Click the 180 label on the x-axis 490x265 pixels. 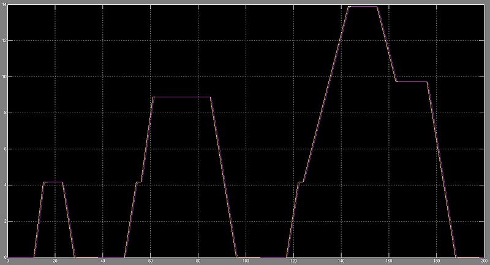436,261
